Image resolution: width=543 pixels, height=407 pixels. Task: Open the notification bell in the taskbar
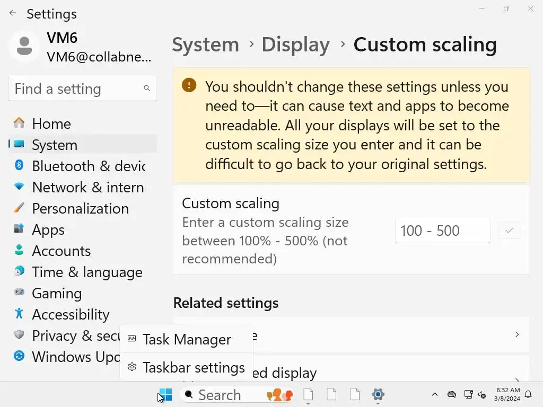point(528,394)
